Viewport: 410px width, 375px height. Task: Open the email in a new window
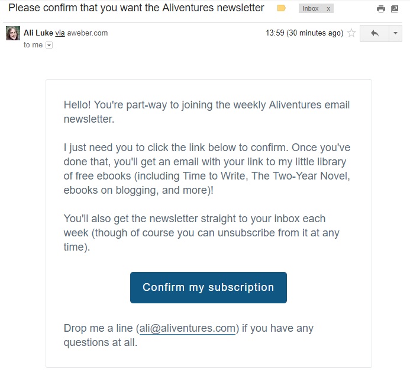pos(395,9)
